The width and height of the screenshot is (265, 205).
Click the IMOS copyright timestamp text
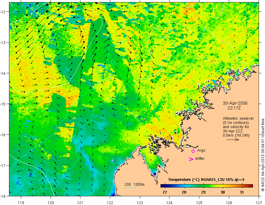pos(263,155)
